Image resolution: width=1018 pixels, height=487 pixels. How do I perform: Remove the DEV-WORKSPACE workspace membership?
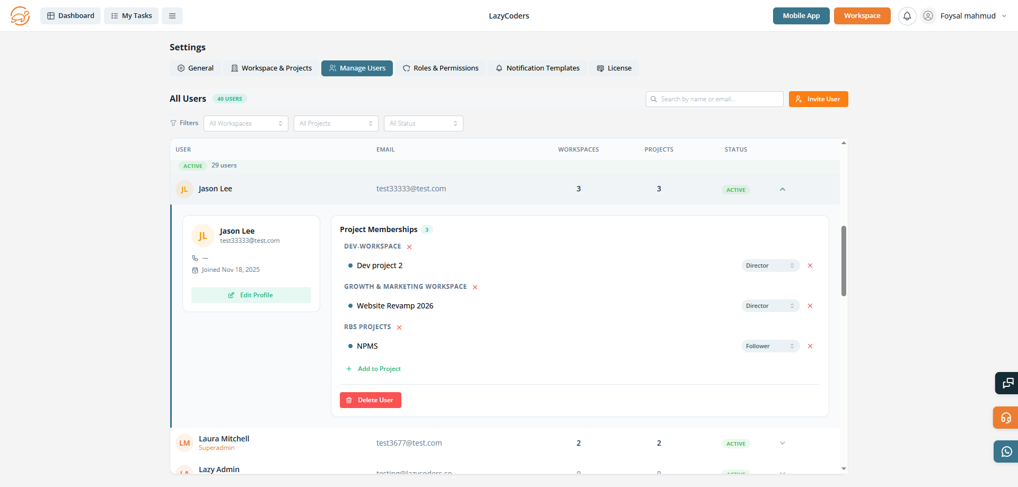[x=409, y=247]
